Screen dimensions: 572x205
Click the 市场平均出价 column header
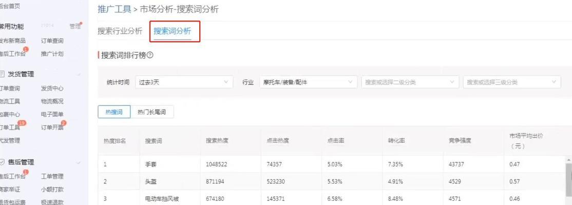pos(526,140)
